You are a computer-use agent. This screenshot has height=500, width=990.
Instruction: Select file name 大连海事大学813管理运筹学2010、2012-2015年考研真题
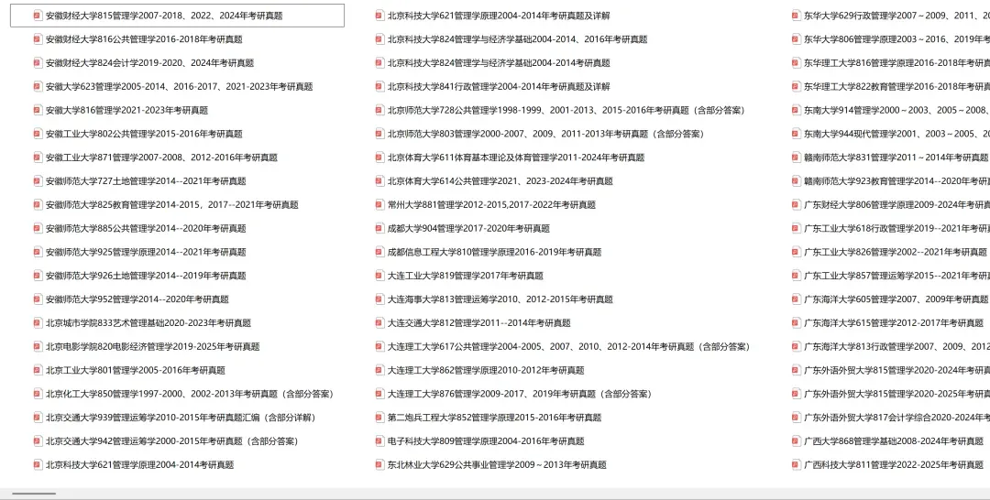tap(500, 299)
